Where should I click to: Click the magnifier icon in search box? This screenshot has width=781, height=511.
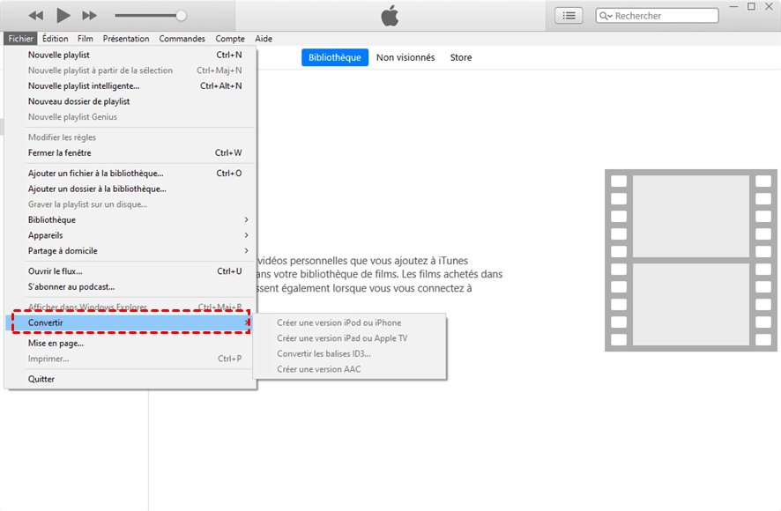tap(606, 16)
